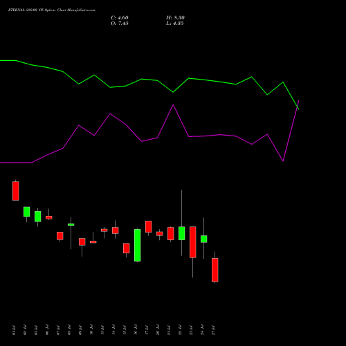Click the tall red candle above 23 Jul
346x346 pixels.
(193, 242)
